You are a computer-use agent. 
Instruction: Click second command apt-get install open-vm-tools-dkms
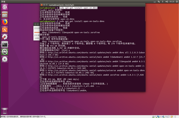point(82,21)
